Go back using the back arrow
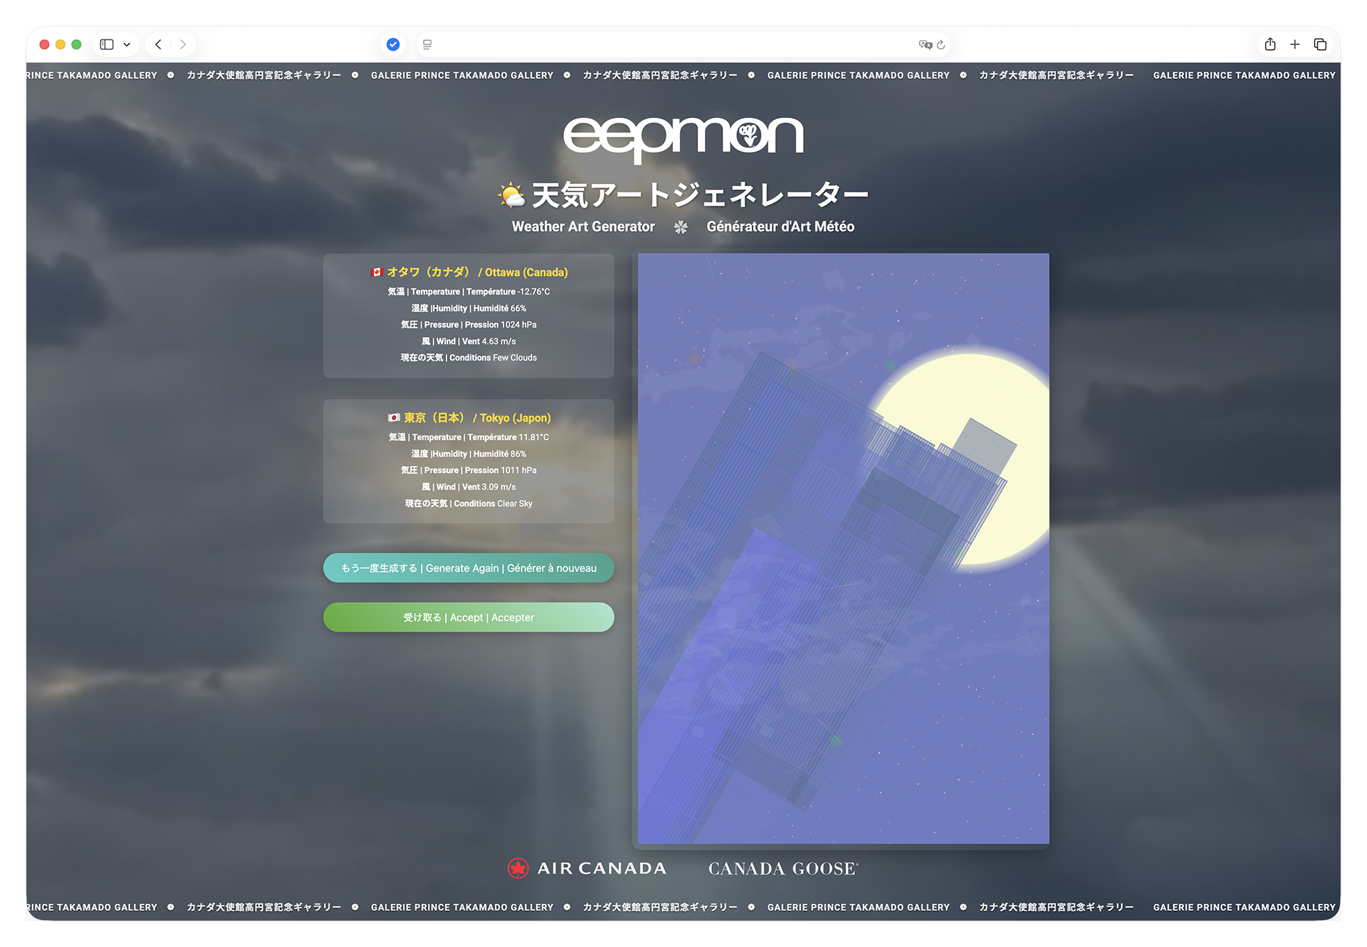1367x947 pixels. (158, 44)
